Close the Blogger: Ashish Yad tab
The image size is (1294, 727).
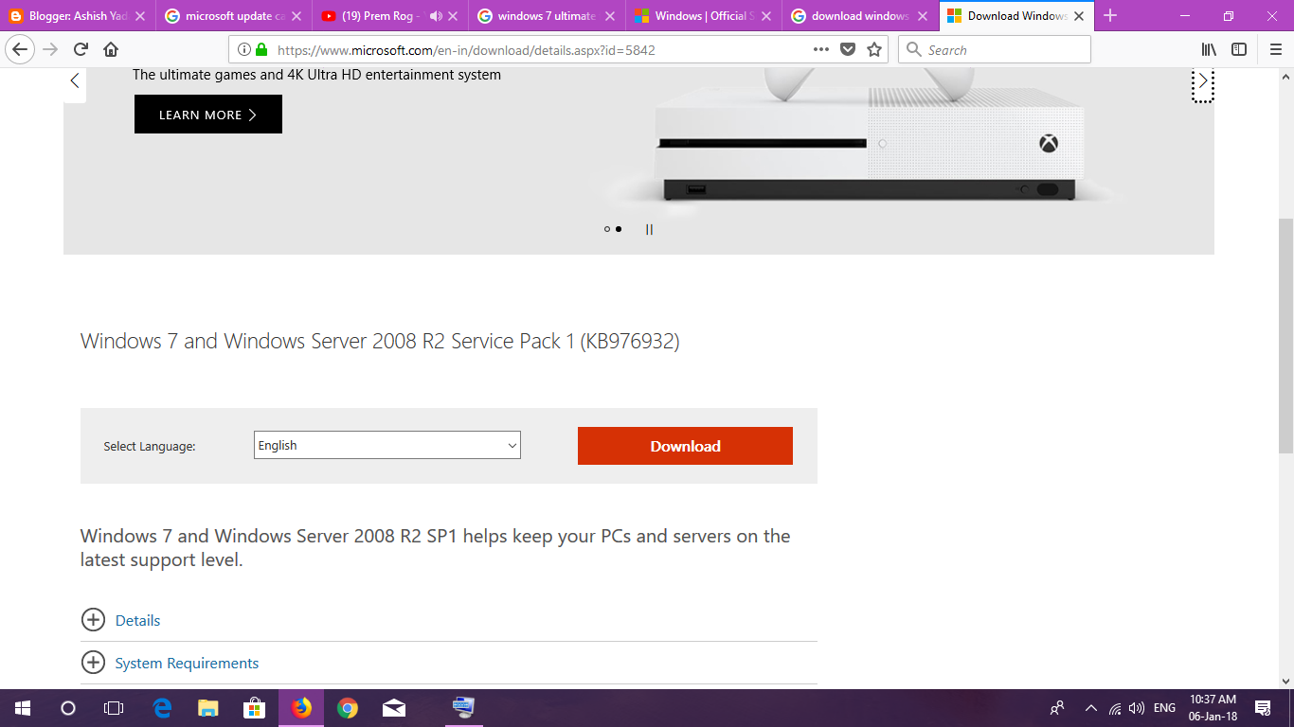click(x=140, y=16)
